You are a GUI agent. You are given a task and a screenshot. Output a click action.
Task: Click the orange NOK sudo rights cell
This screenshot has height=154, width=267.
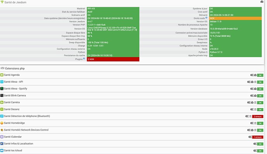pyautogui.click(x=235, y=19)
